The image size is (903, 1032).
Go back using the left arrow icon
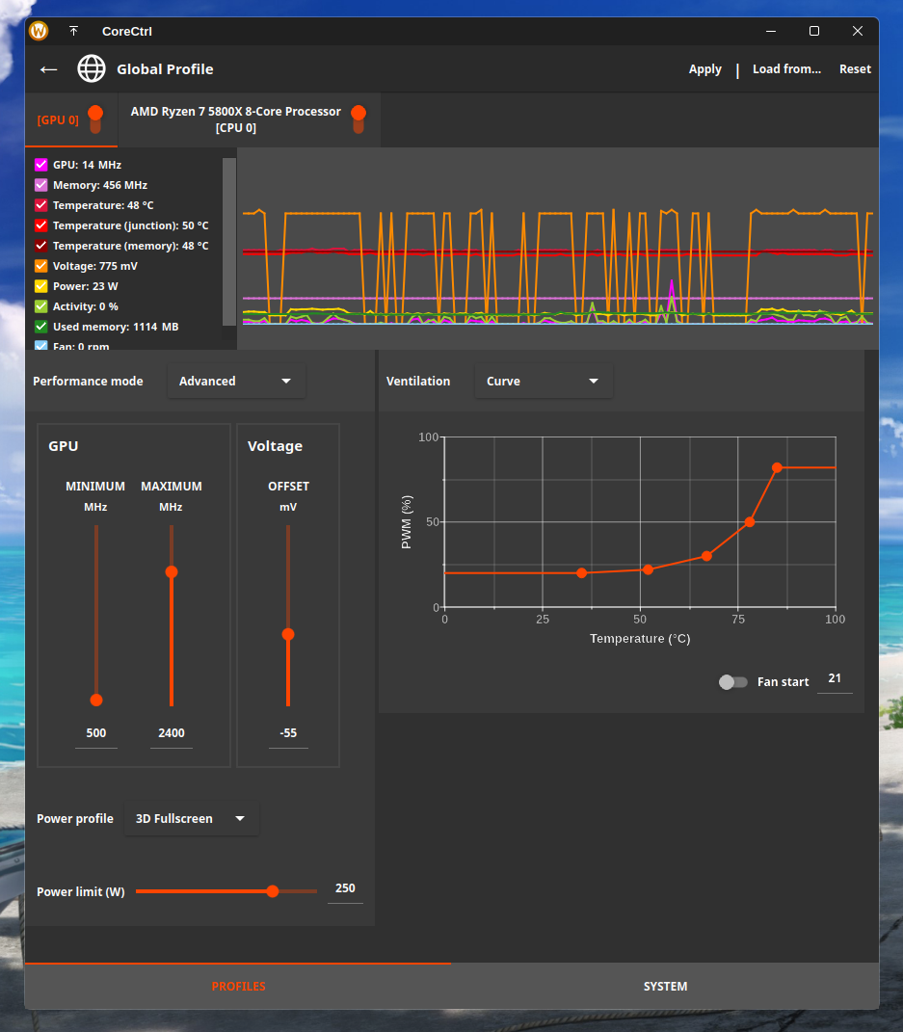49,69
